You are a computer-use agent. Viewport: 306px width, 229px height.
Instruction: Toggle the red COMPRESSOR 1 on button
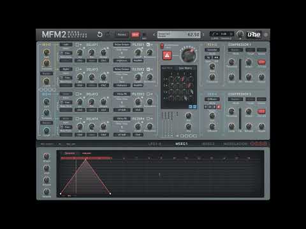click(261, 62)
